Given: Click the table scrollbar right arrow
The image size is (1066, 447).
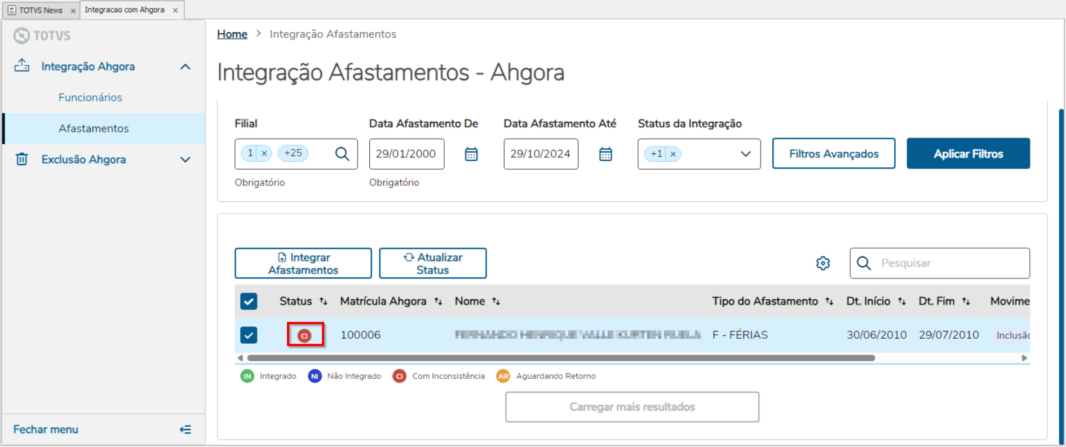Looking at the screenshot, I should [x=1024, y=358].
